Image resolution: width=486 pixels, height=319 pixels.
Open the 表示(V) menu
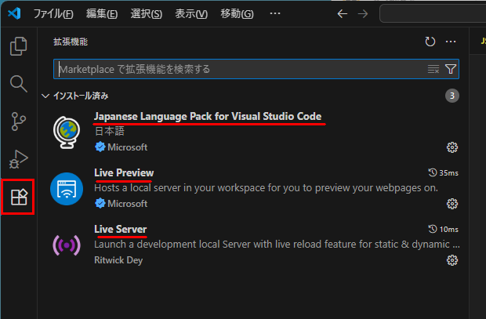[x=191, y=13]
